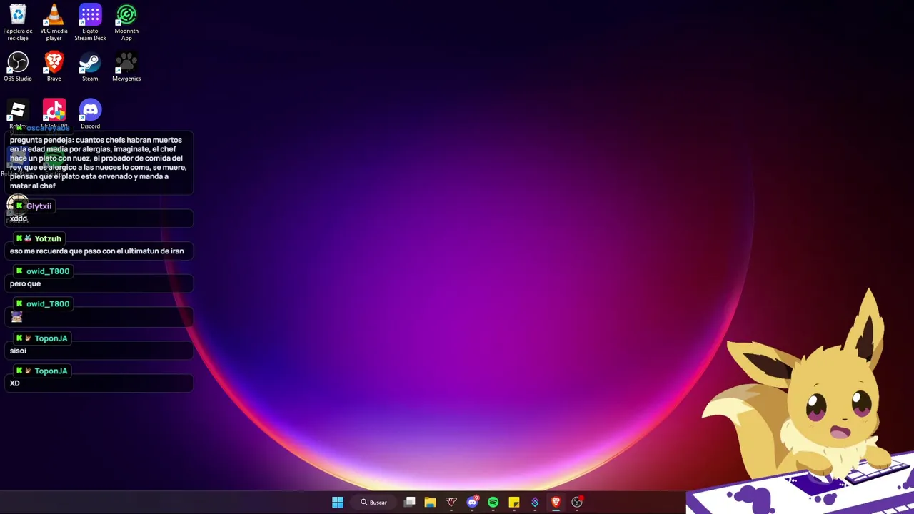Select the TikTok LIVE desktop shortcut

[54, 113]
